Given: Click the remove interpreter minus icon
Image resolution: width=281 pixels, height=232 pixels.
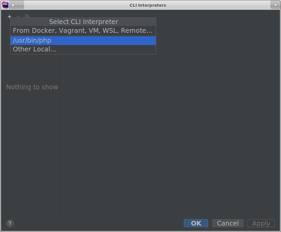Looking at the screenshot, I should [18, 16].
